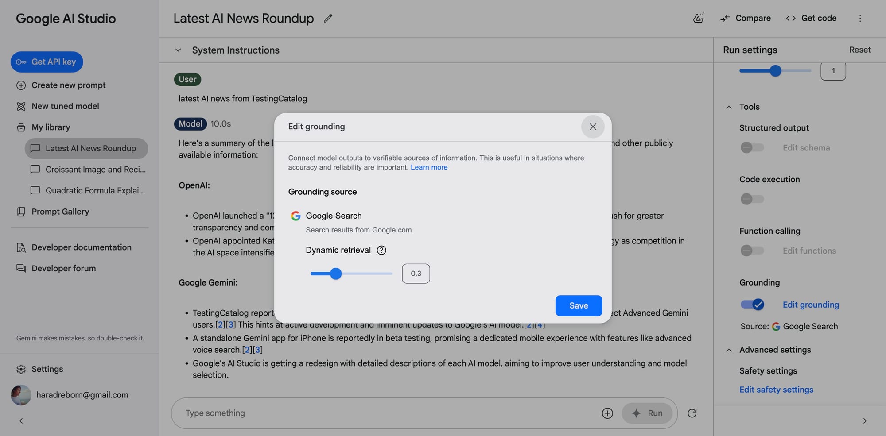
Task: Click the Run settings slider handle
Action: pyautogui.click(x=775, y=71)
